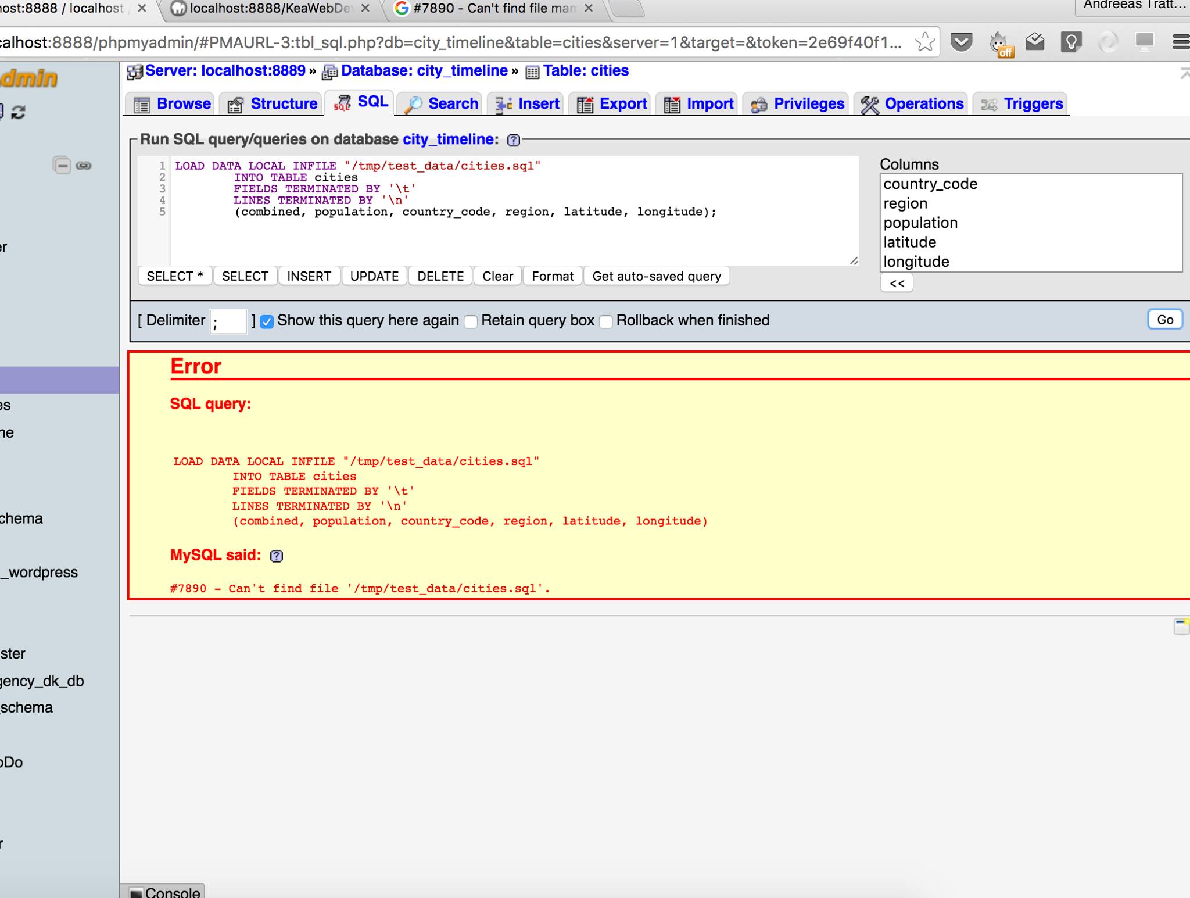The height and width of the screenshot is (898, 1190).
Task: Uncheck Show this query here again
Action: point(267,321)
